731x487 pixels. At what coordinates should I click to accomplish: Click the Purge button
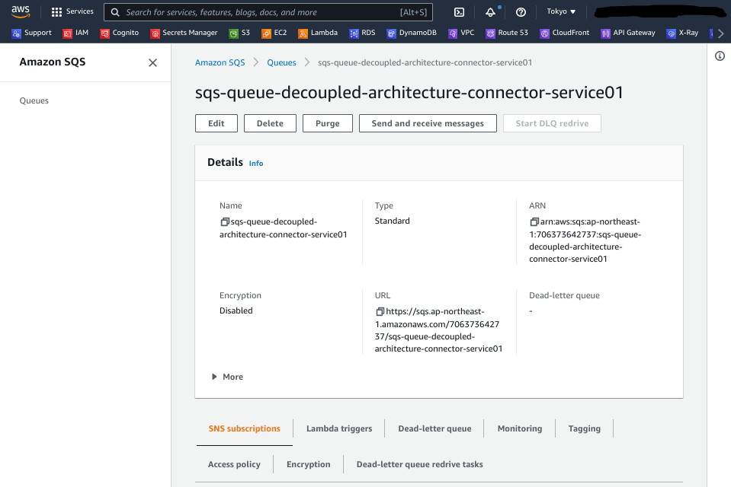(327, 123)
